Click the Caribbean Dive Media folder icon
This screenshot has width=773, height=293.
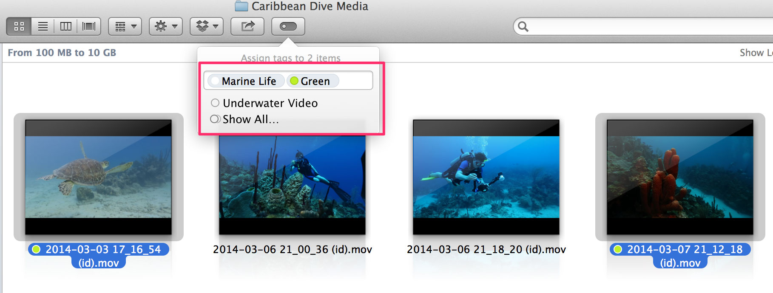click(242, 6)
